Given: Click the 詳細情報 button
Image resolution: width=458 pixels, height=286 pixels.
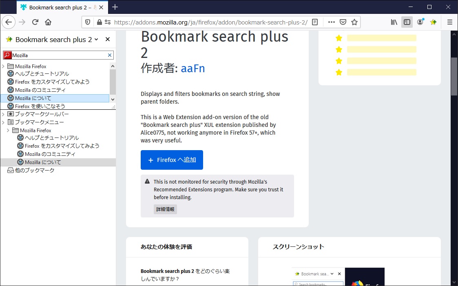Looking at the screenshot, I should tap(165, 209).
